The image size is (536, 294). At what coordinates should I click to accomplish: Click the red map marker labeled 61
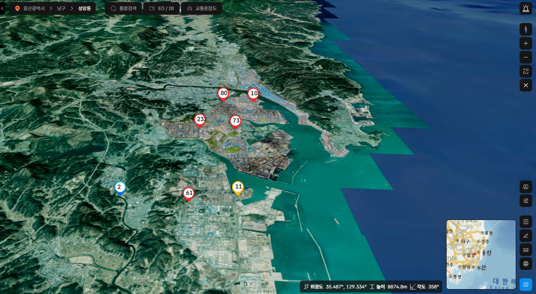pyautogui.click(x=189, y=194)
